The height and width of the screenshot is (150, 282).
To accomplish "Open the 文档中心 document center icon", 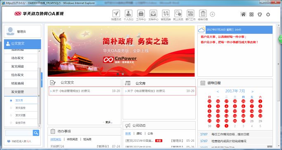I will click(x=153, y=14).
